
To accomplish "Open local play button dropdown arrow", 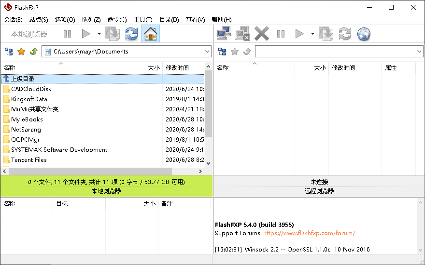I will pyautogui.click(x=99, y=34).
